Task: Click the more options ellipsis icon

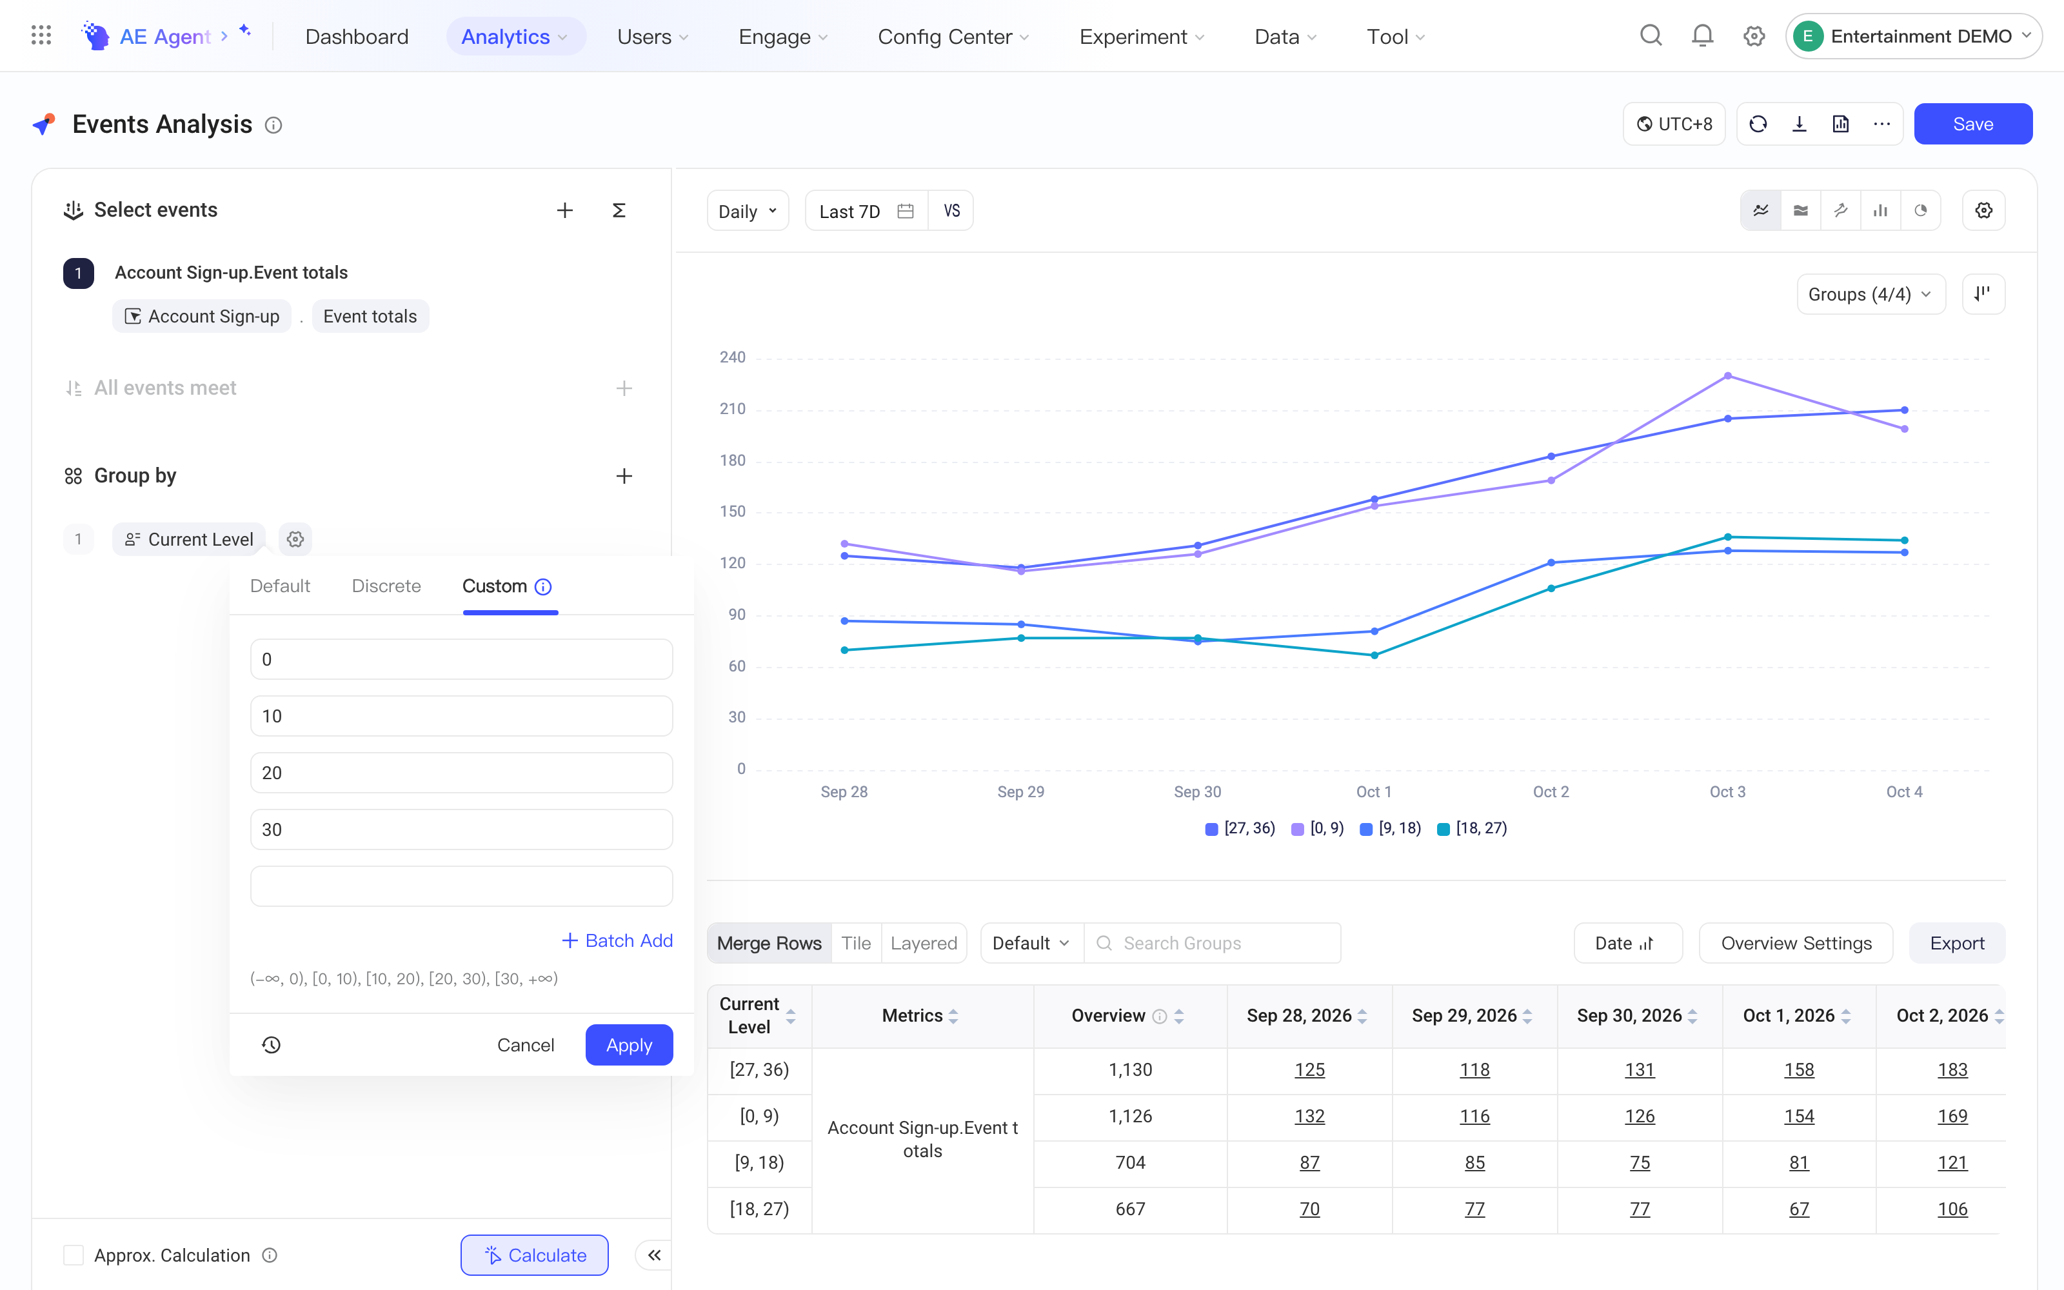Action: 1882,124
